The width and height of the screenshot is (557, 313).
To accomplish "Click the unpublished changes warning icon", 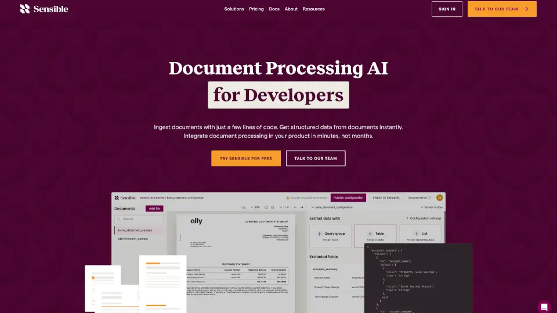I will (287, 198).
